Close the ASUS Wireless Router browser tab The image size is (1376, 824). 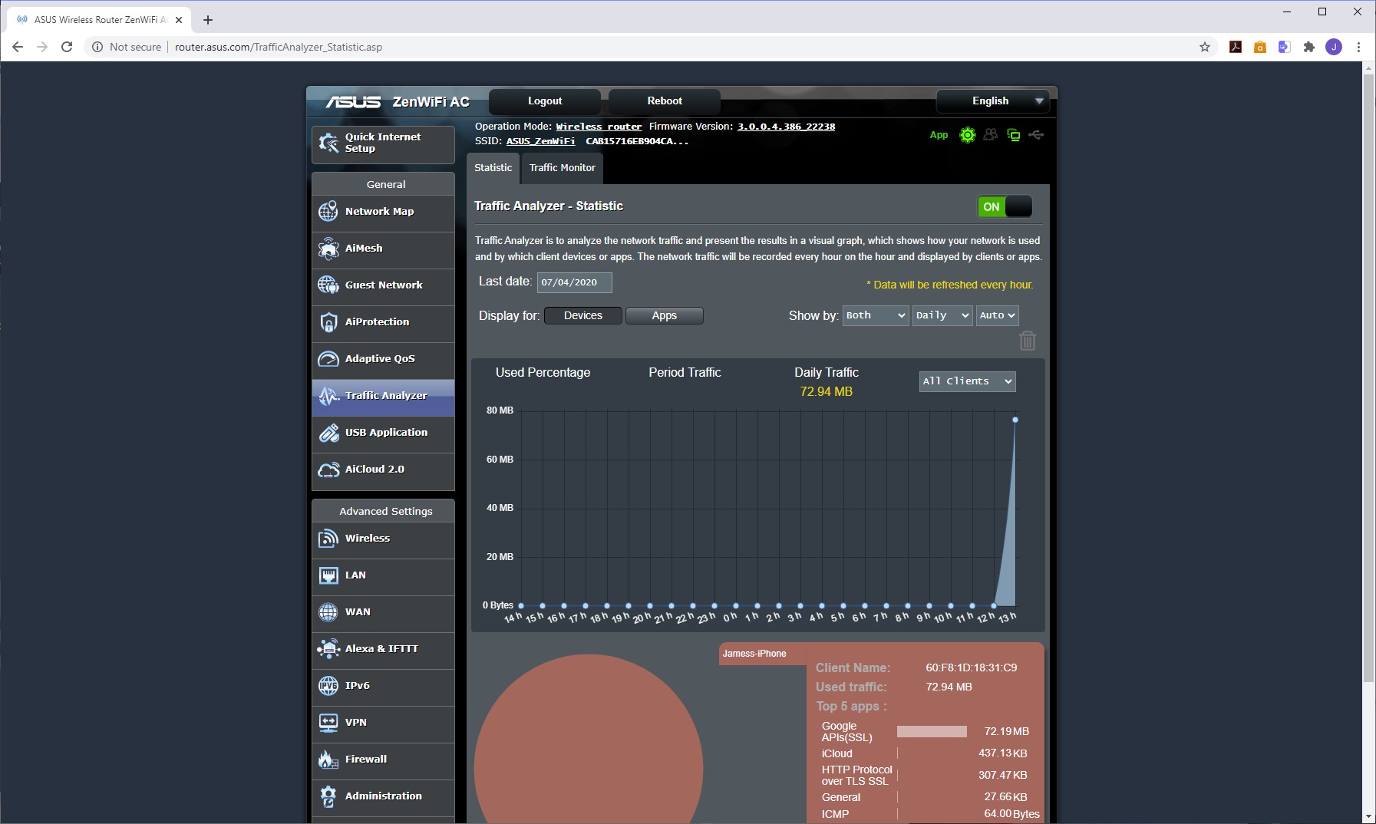tap(179, 20)
